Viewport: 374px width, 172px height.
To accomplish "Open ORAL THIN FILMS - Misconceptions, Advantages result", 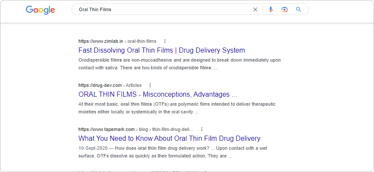I will (158, 95).
